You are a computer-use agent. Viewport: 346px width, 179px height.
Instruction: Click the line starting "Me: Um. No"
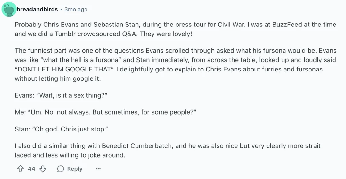tap(105, 112)
